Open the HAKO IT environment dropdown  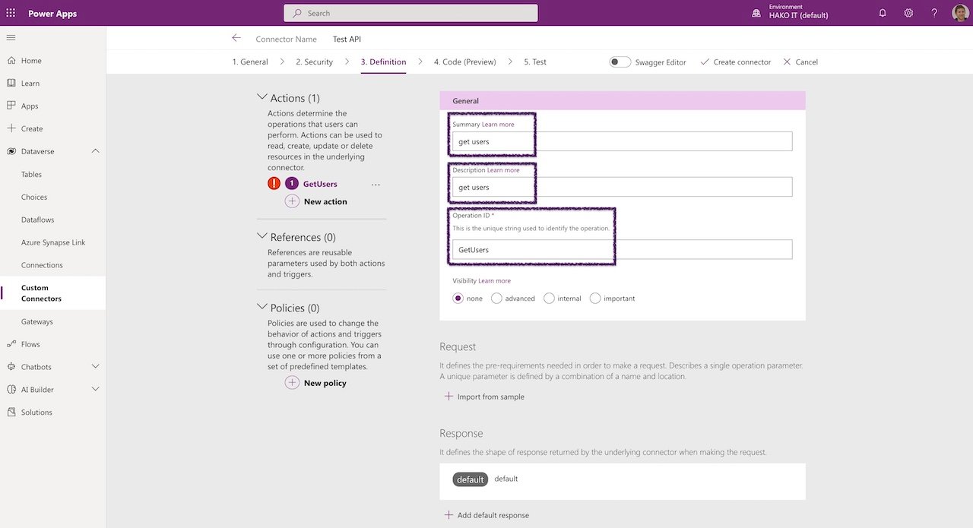(x=798, y=15)
